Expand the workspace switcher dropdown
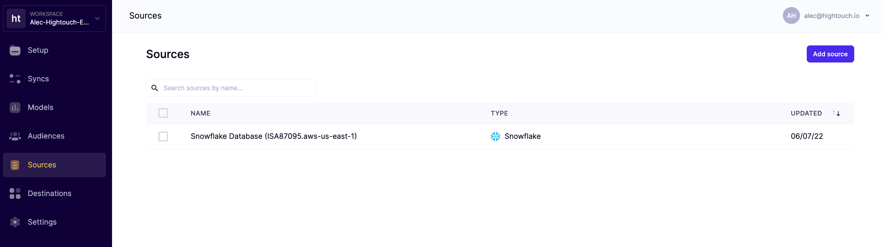This screenshot has height=247, width=884. coord(98,19)
